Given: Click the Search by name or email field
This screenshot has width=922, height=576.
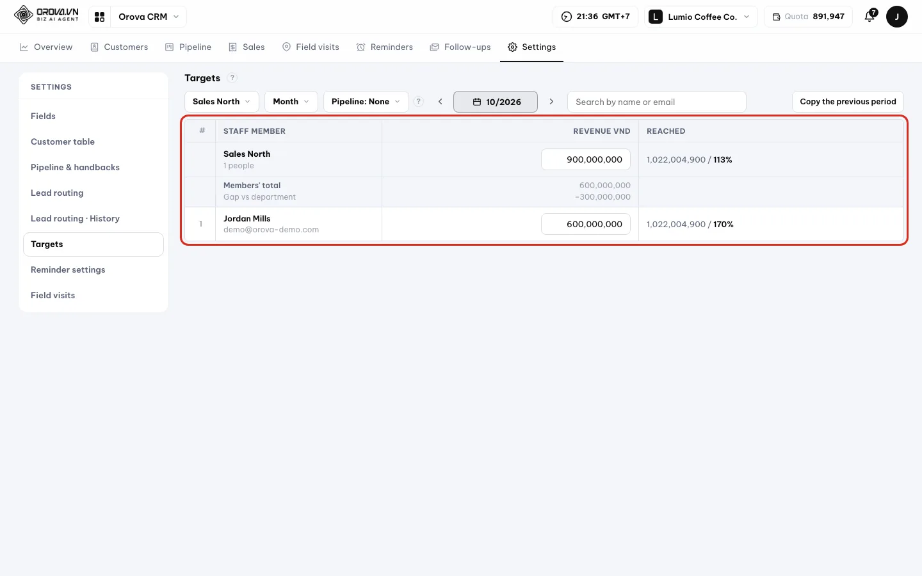Looking at the screenshot, I should click(x=657, y=102).
